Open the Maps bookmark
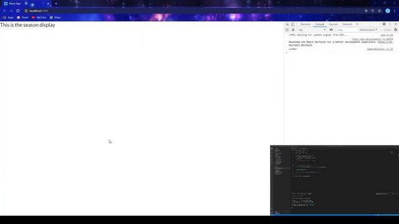399x224 pixels. 55,17
